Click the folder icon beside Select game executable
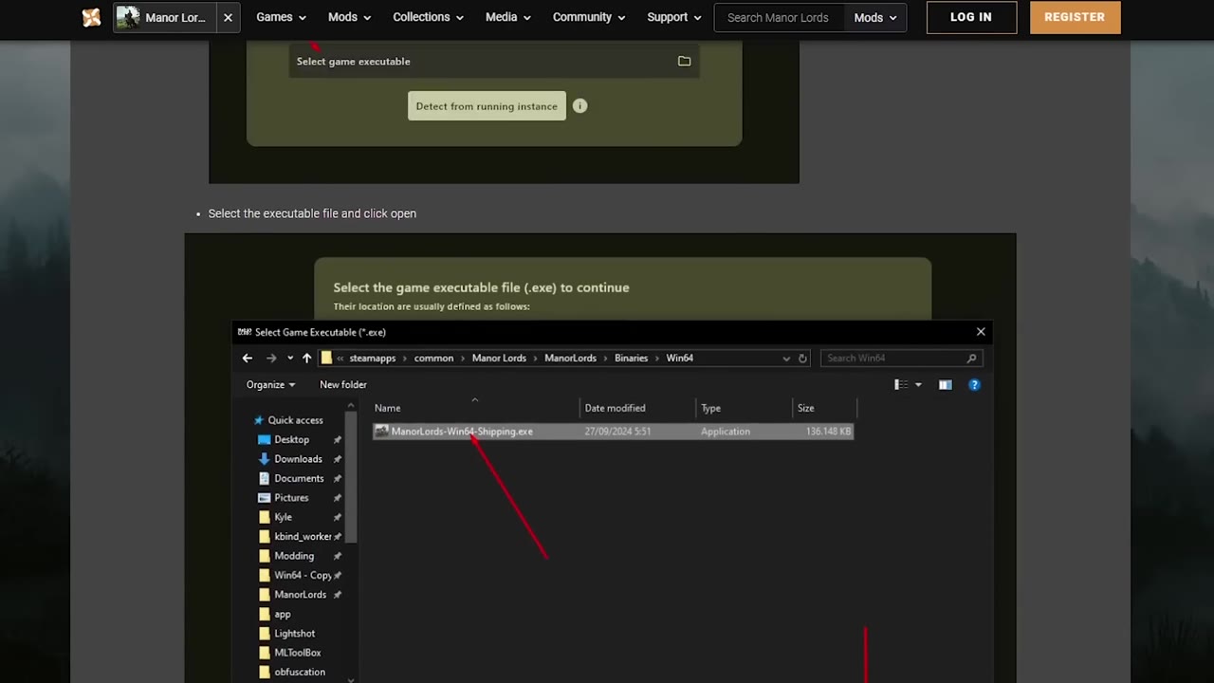This screenshot has height=683, width=1214. click(684, 61)
